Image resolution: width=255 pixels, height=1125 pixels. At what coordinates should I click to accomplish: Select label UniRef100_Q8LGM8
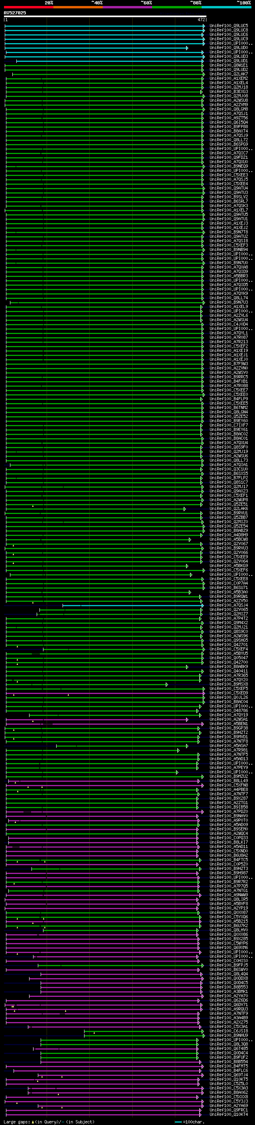pos(229,109)
